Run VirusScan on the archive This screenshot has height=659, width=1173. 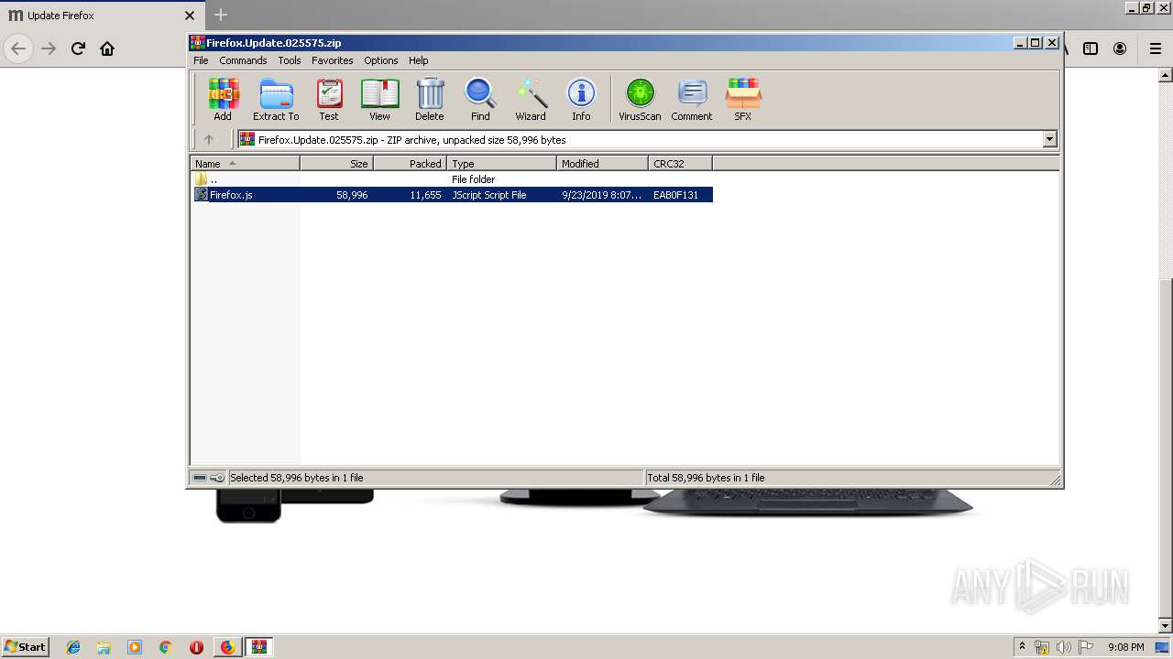[640, 99]
